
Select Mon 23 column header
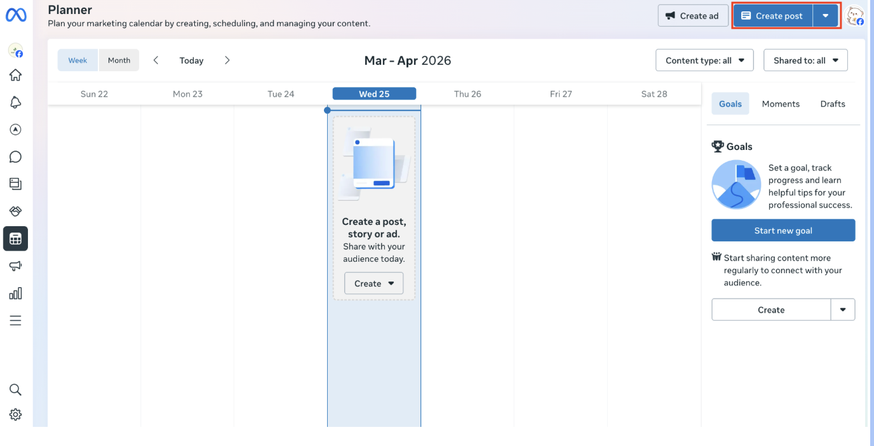click(187, 94)
